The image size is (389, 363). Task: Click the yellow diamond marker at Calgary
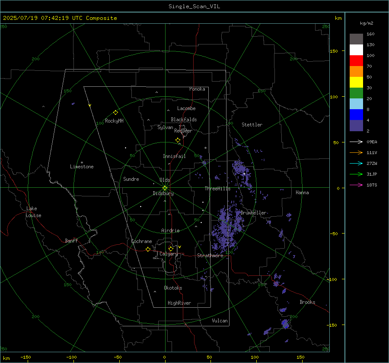pos(171,249)
